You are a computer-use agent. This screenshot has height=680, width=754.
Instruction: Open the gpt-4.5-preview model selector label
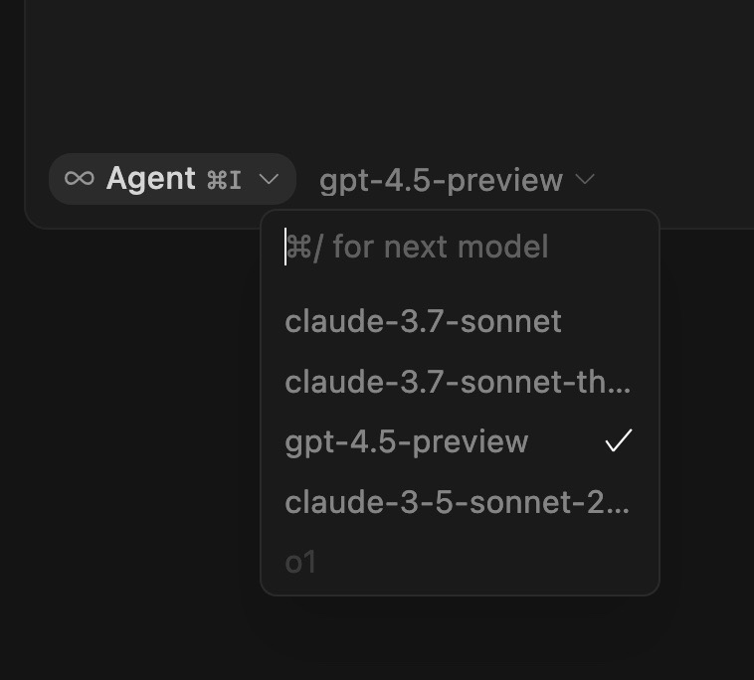coord(441,180)
